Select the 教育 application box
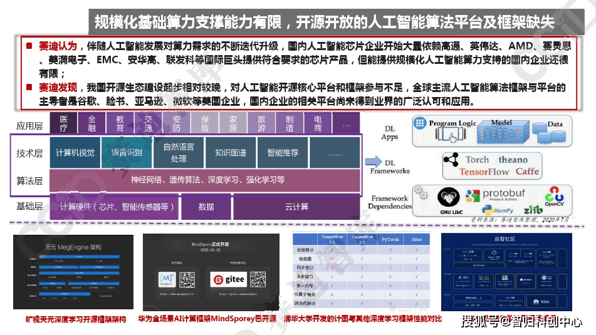The width and height of the screenshot is (596, 335). pos(120,123)
